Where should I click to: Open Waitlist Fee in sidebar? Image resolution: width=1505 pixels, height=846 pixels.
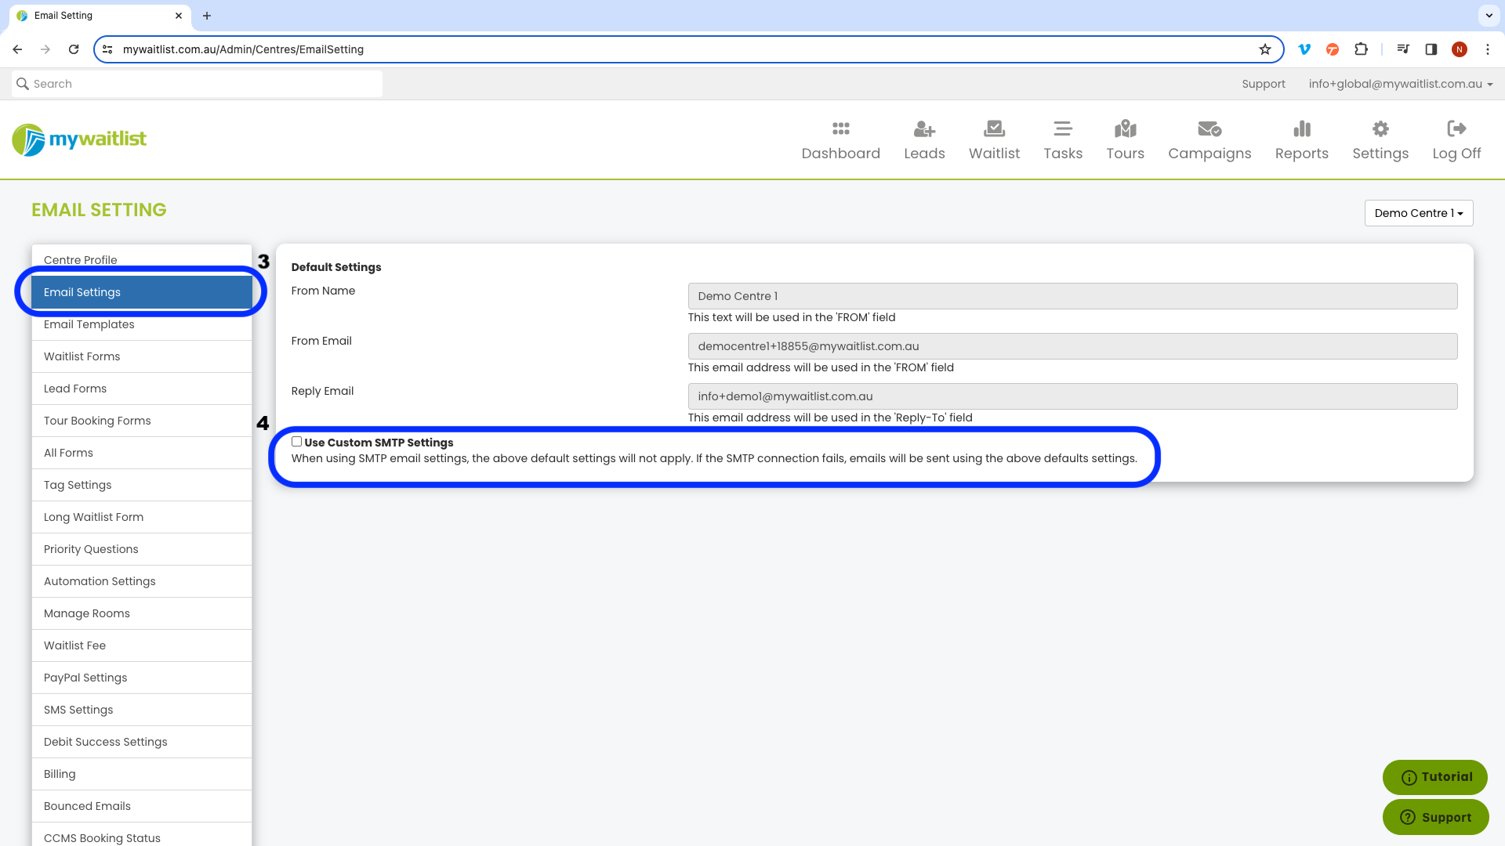pos(142,645)
